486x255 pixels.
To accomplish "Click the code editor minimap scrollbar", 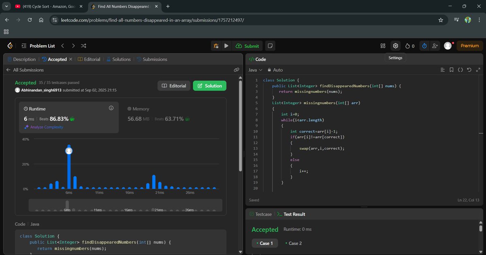I will 481,133.
